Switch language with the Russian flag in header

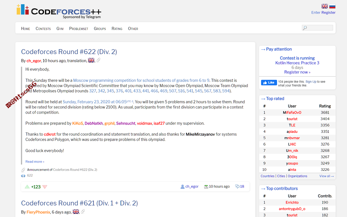(332, 6)
